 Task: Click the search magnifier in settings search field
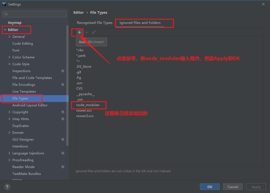pos(5,14)
